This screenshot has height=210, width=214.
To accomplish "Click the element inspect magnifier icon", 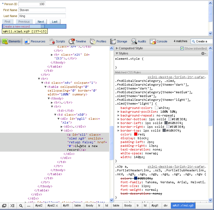I will [21, 206].
